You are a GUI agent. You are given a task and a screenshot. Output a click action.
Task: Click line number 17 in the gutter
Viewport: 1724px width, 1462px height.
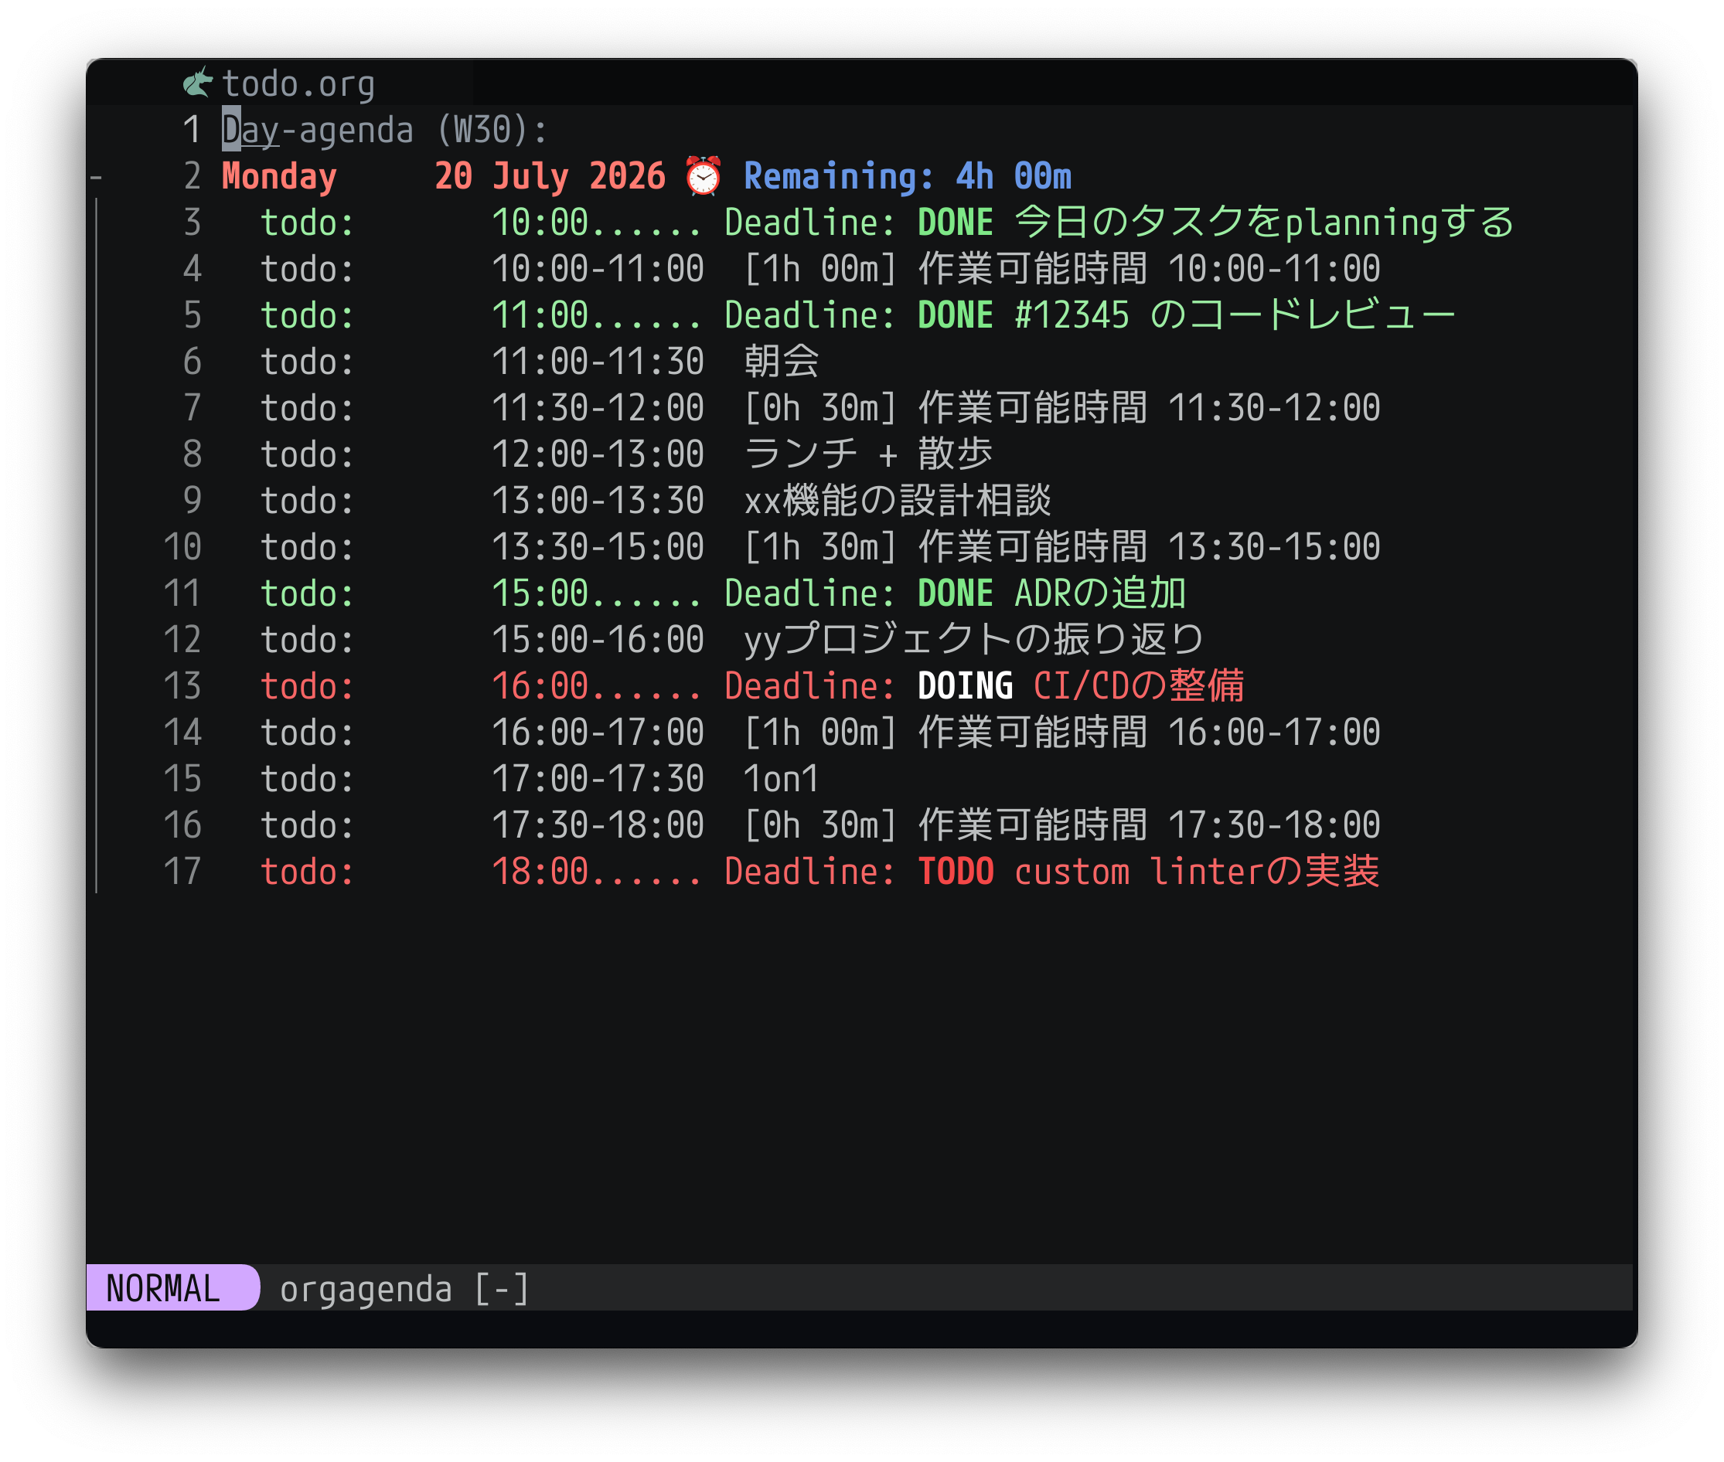click(182, 872)
